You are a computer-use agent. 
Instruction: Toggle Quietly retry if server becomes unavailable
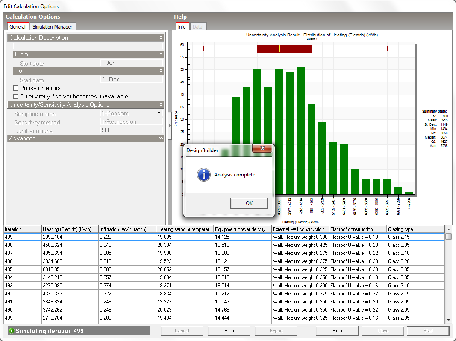click(16, 97)
